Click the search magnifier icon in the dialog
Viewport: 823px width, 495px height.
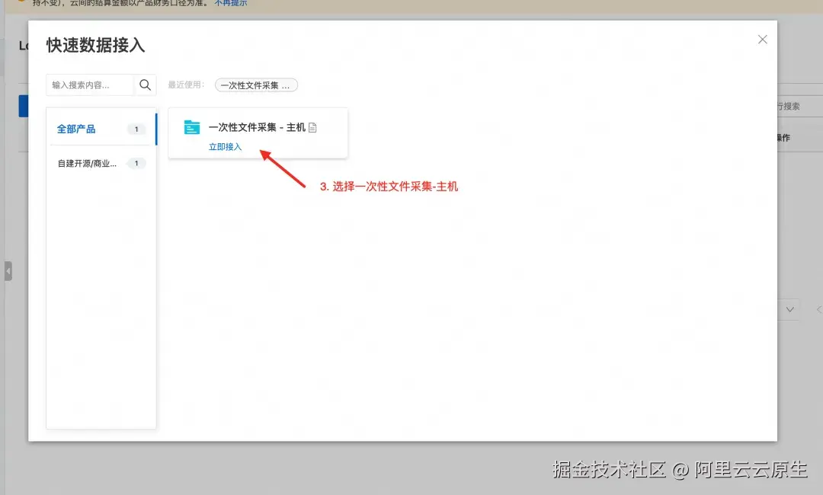click(145, 85)
